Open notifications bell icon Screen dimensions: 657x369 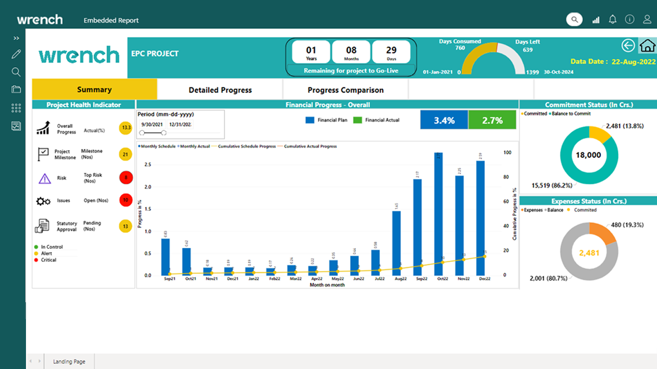[612, 20]
